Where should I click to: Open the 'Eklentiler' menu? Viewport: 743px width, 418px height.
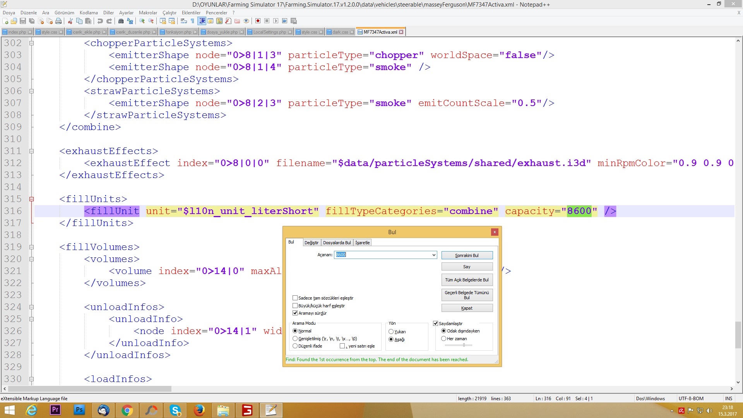tap(191, 12)
